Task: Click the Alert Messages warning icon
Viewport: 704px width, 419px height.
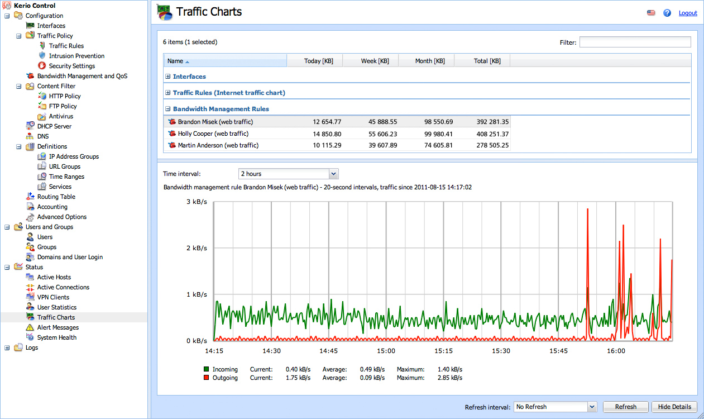Action: pyautogui.click(x=30, y=327)
